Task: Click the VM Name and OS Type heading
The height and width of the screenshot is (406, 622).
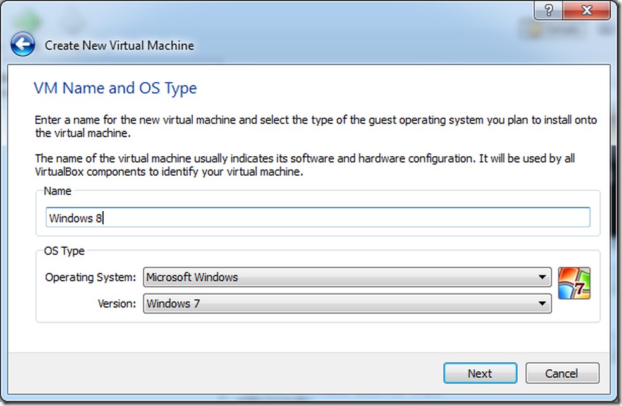Action: [115, 88]
